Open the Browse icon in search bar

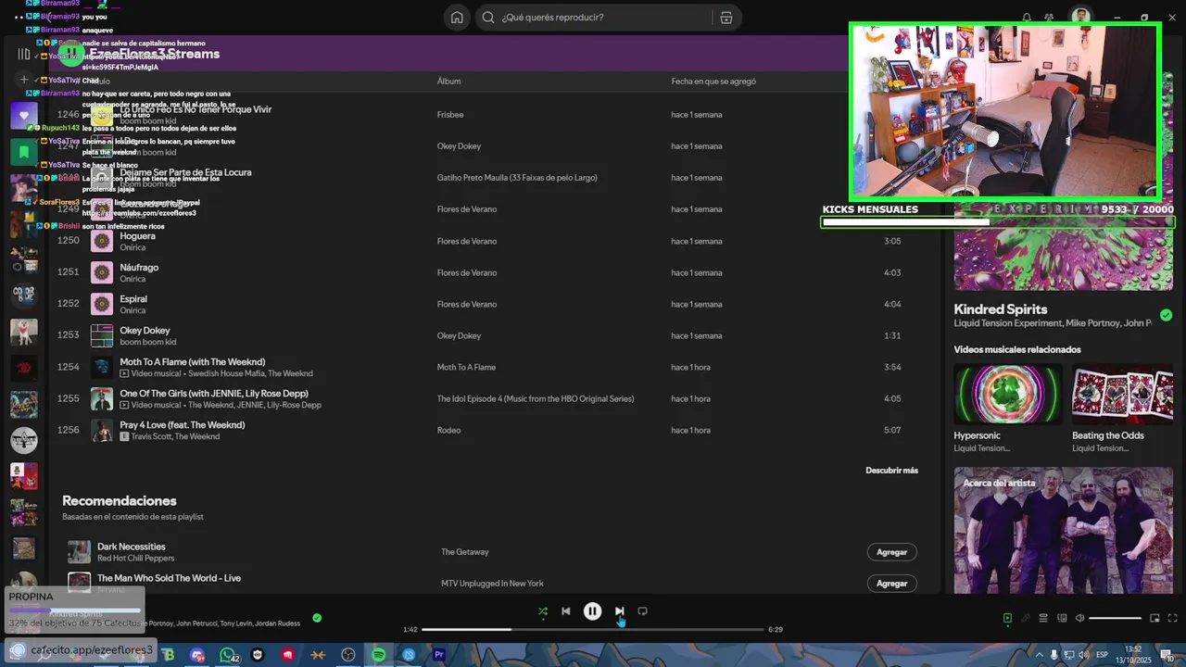pos(725,18)
